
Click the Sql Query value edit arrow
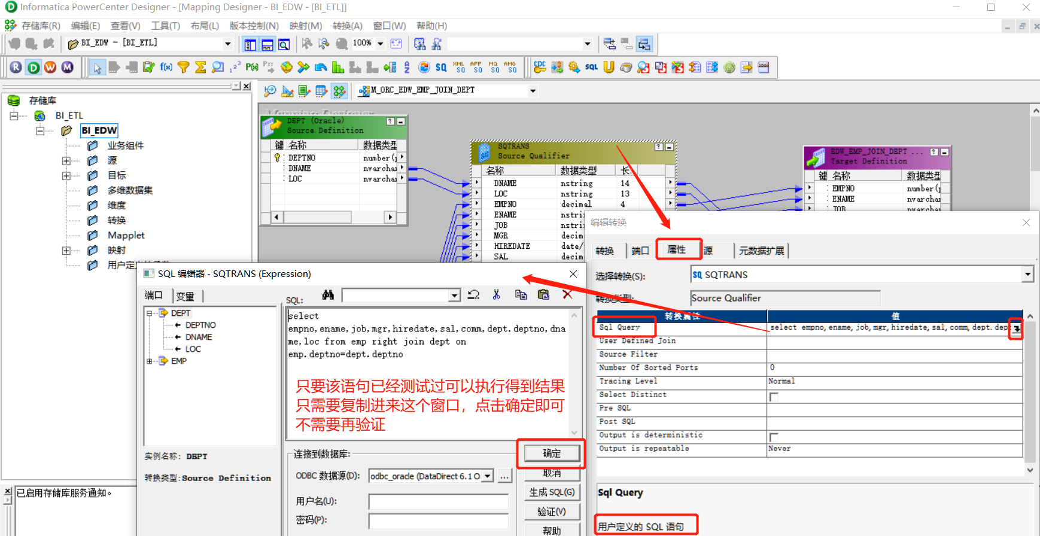1016,328
